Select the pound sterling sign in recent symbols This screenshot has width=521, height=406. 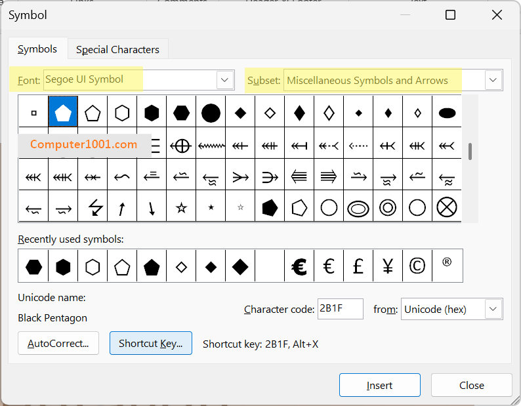point(358,266)
